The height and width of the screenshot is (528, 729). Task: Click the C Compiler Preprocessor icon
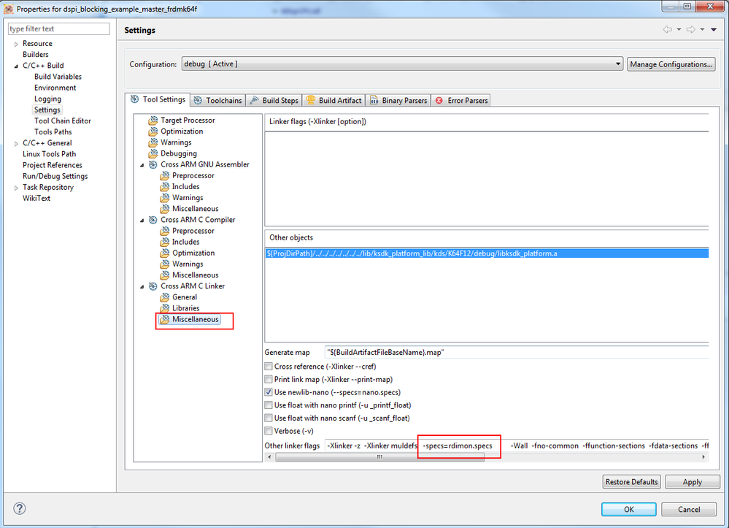(x=165, y=232)
